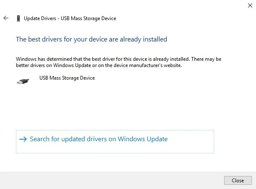The height and width of the screenshot is (189, 256).
Task: Go back using the back arrow
Action: pyautogui.click(x=5, y=18)
